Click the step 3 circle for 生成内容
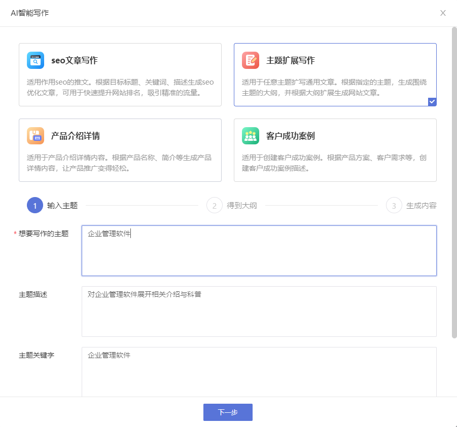457x427 pixels. 394,206
